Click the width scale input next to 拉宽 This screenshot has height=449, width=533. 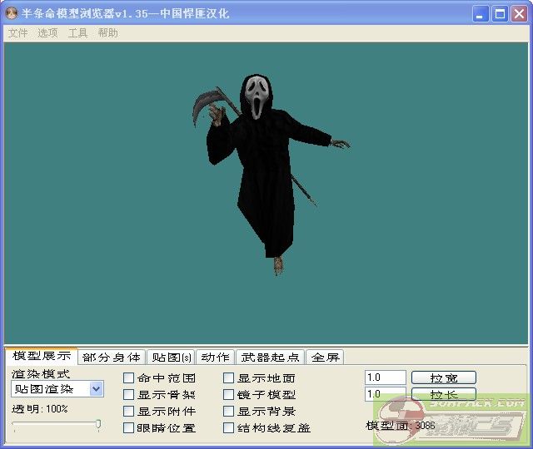tap(385, 377)
